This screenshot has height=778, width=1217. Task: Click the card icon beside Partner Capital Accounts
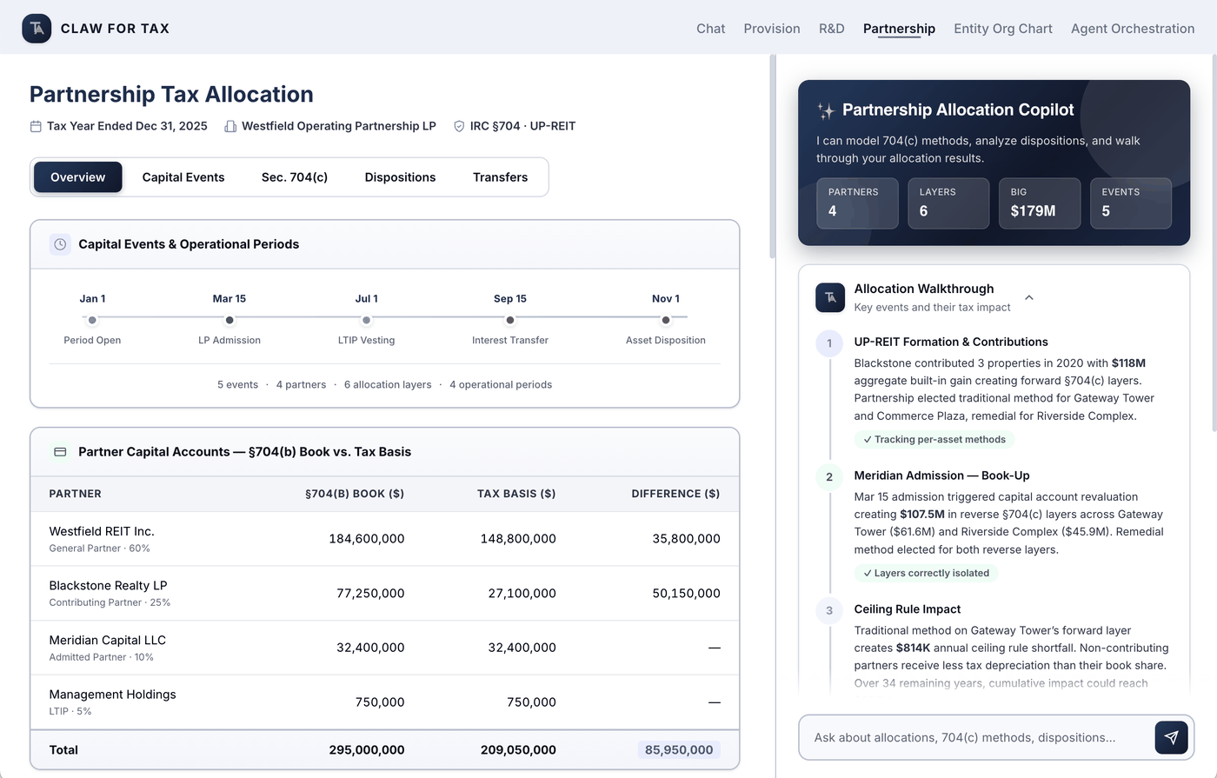(60, 452)
